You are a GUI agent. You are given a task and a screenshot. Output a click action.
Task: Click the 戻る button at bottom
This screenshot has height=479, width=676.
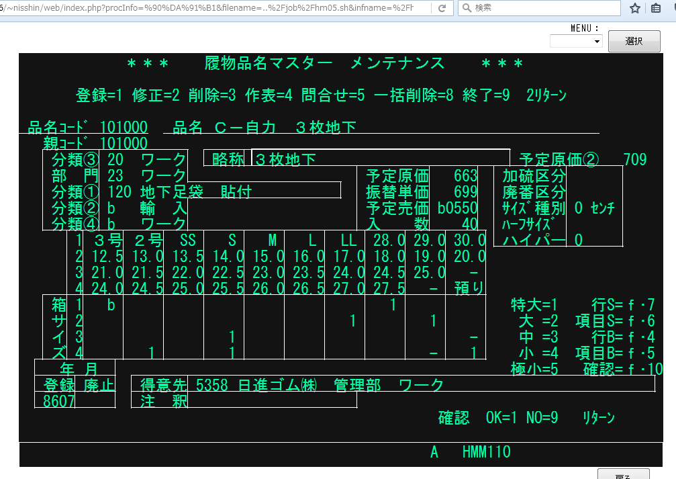623,475
